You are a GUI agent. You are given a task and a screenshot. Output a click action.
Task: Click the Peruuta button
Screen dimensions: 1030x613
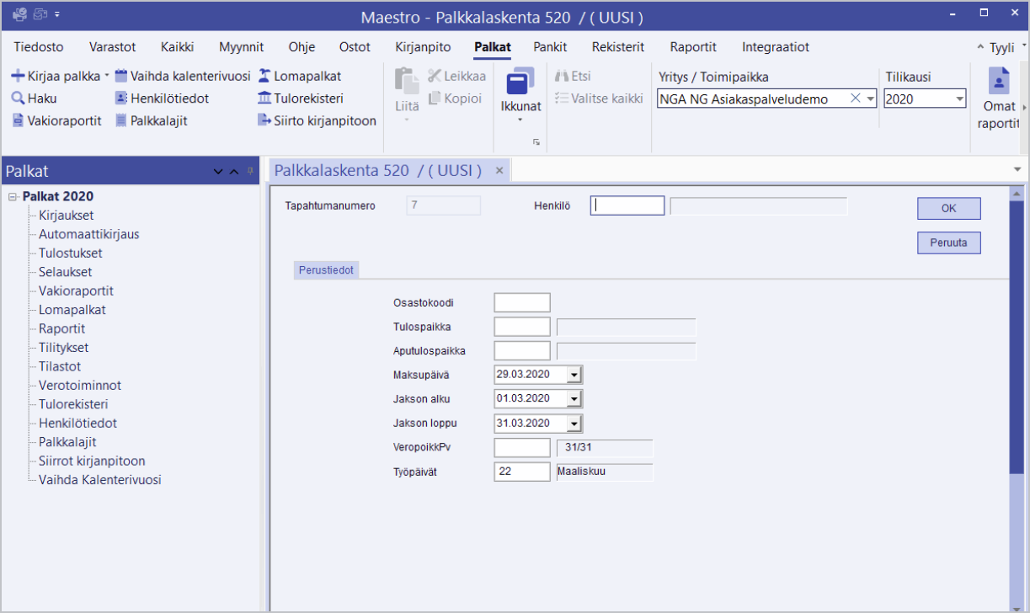(x=948, y=243)
